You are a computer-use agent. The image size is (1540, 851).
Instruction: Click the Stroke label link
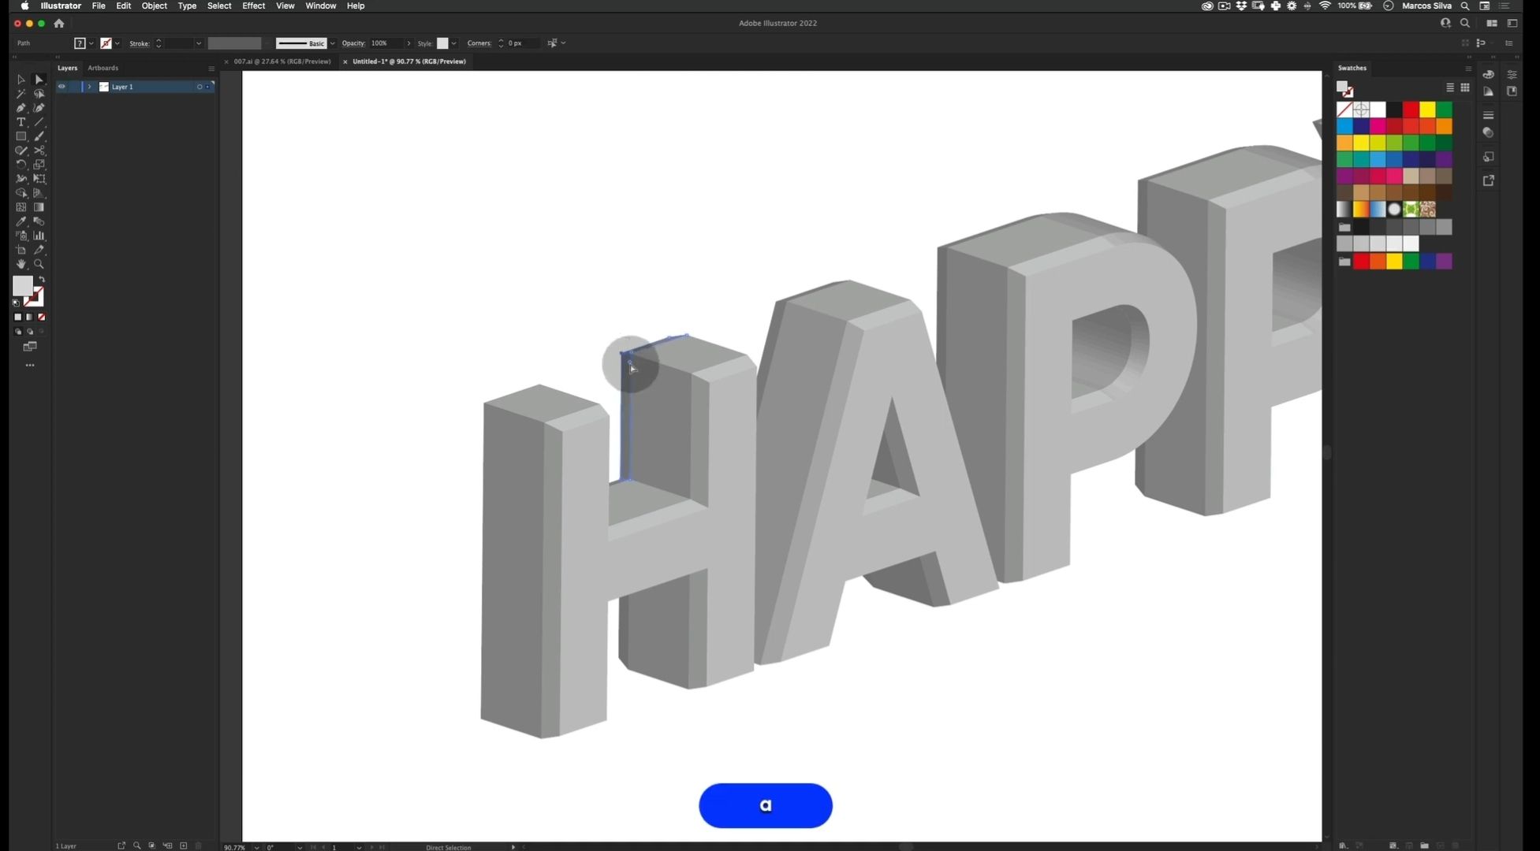(140, 43)
